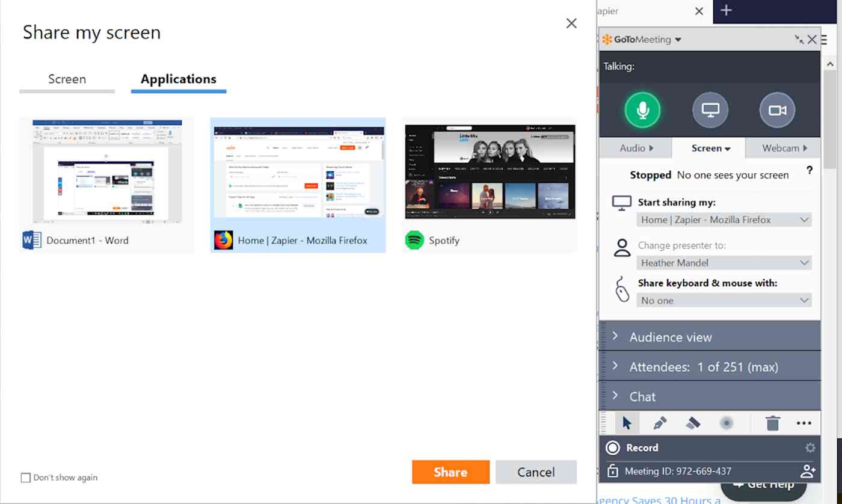Open the Change presenter dropdown

[x=724, y=262]
